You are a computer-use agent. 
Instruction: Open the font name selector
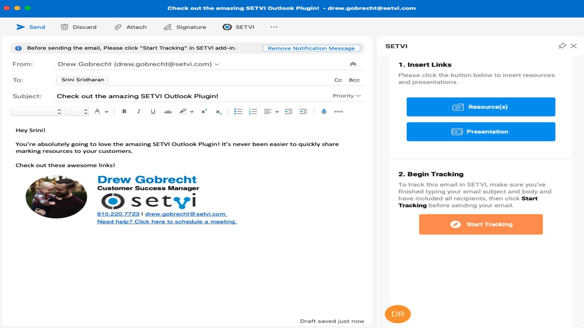[x=36, y=111]
